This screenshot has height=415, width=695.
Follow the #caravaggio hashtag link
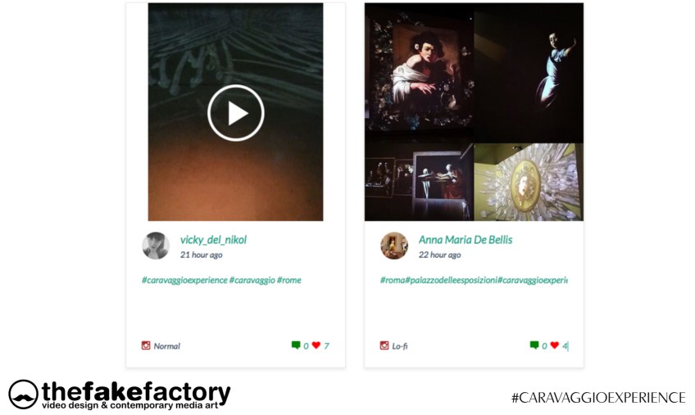(x=252, y=280)
